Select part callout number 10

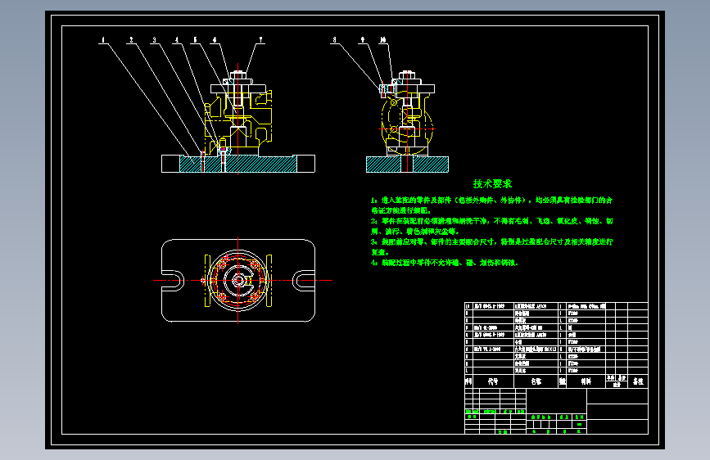[x=383, y=40]
